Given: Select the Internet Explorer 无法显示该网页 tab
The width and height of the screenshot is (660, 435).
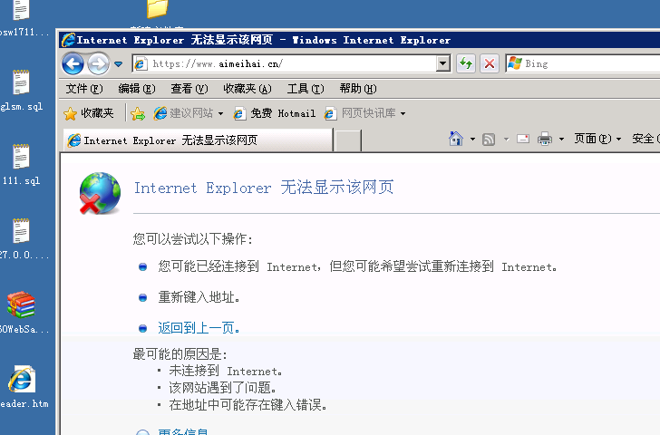Looking at the screenshot, I should coord(198,140).
